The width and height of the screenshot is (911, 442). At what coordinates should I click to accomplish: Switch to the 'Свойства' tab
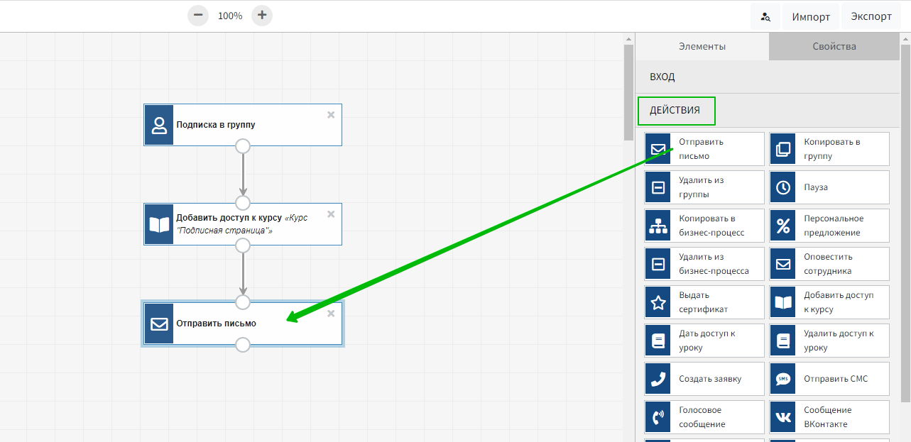pyautogui.click(x=834, y=46)
